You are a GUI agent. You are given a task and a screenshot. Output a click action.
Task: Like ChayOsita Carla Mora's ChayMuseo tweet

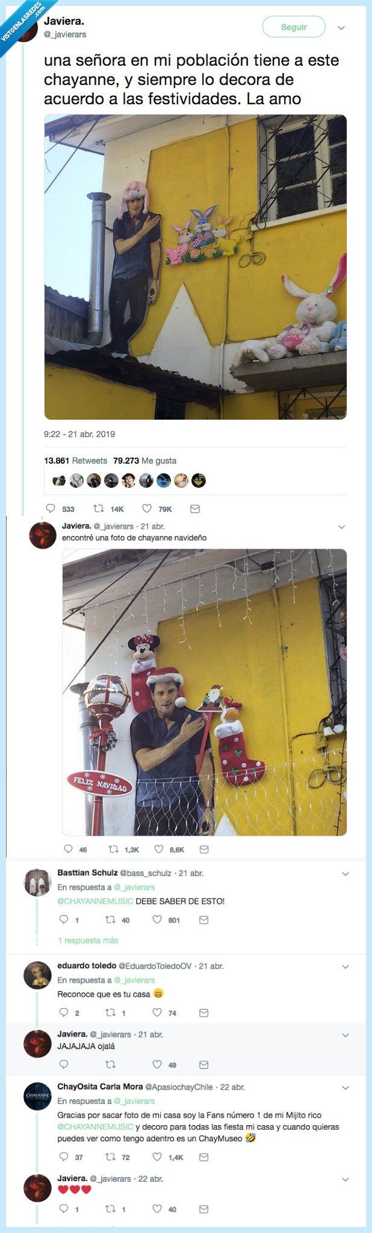click(157, 1157)
